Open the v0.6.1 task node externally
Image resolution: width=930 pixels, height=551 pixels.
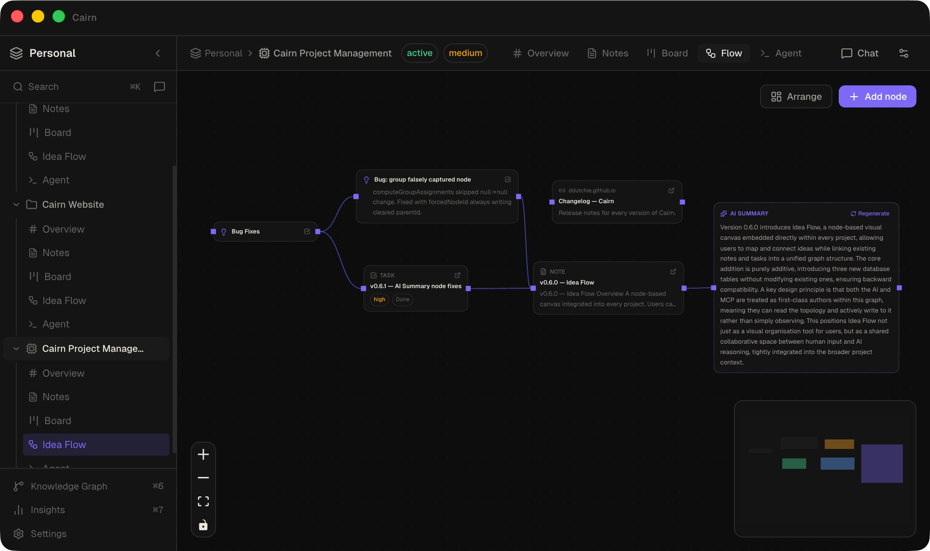click(457, 275)
